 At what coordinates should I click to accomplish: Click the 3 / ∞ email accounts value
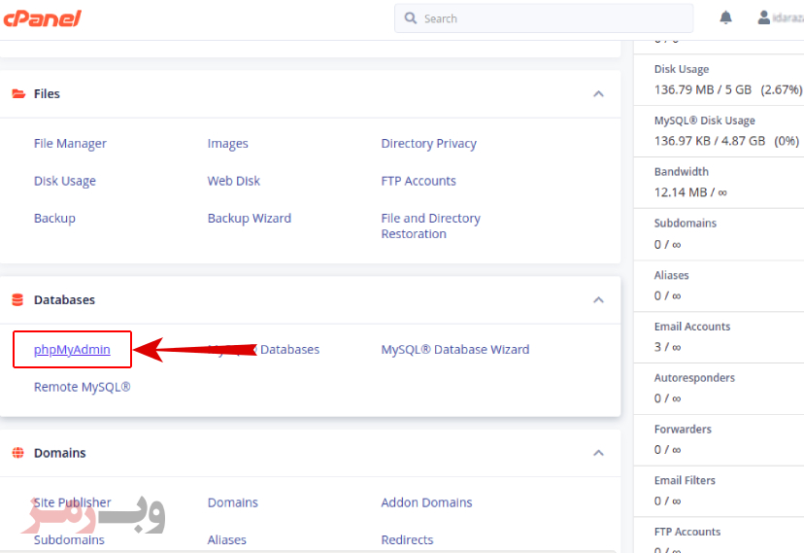[x=668, y=347]
